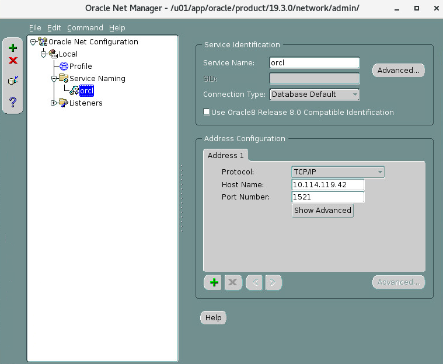Screen dimensions: 443x364
Task: Click the Profile globe icon
Action: click(64, 66)
